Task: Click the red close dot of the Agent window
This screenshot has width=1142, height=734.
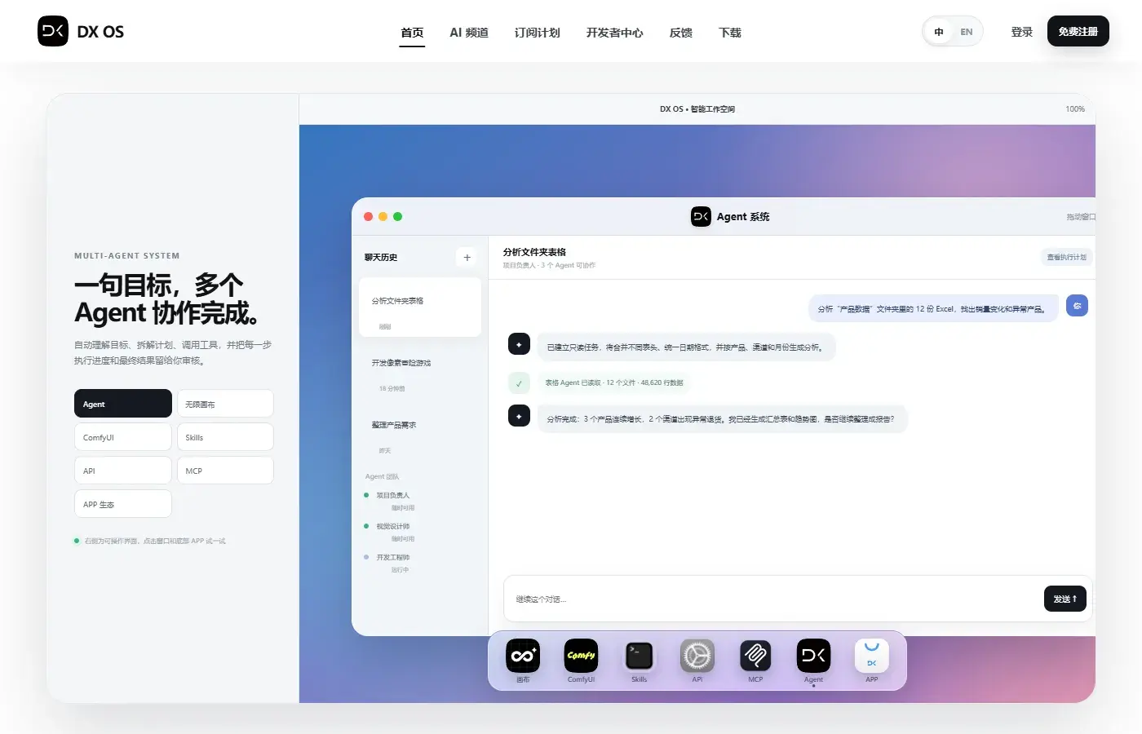Action: pyautogui.click(x=368, y=216)
